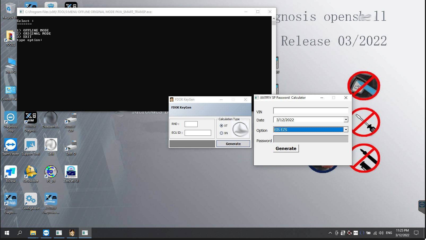Open the Diagnosis Stop shortcut
Image resolution: width=426 pixels, height=240 pixels.
point(11,118)
